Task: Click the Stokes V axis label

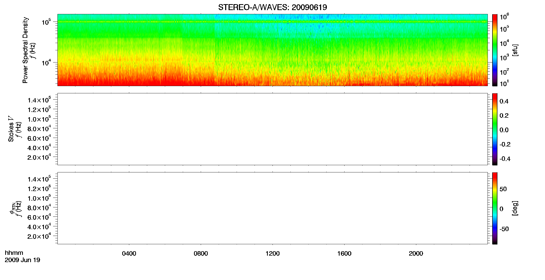Action: [x=11, y=129]
